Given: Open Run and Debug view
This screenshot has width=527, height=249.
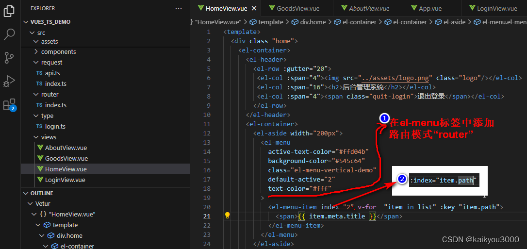Looking at the screenshot, I should click(9, 82).
